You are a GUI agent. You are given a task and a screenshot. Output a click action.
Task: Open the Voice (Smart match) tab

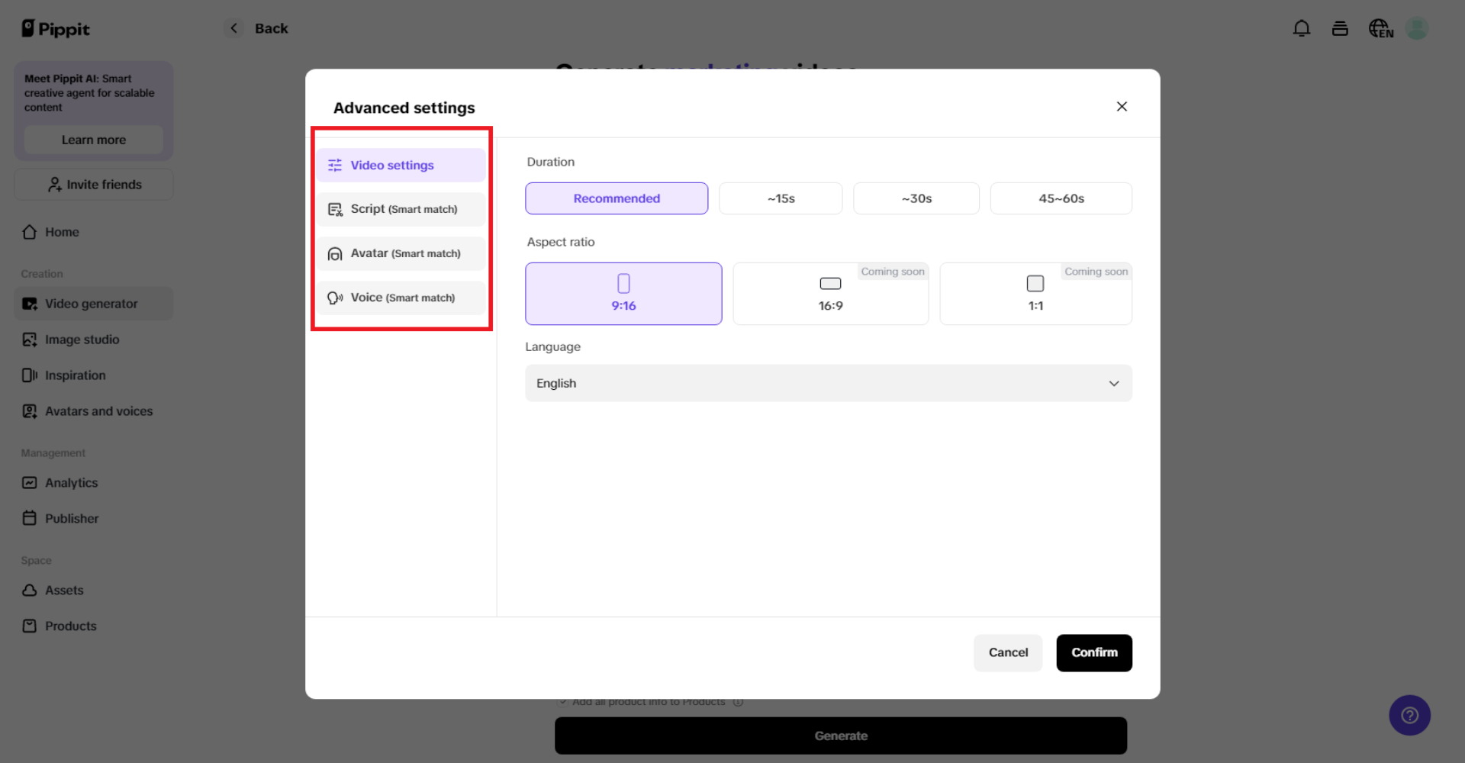point(401,298)
